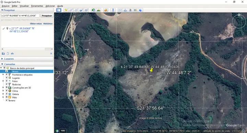Uncheck the Fotos layer checkbox
The width and height of the screenshot is (247, 133).
click(7, 81)
